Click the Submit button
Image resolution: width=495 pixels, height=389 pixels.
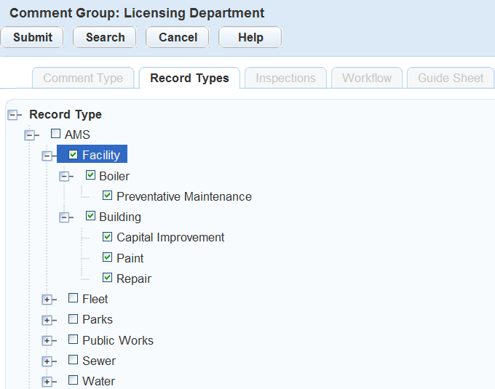(33, 38)
